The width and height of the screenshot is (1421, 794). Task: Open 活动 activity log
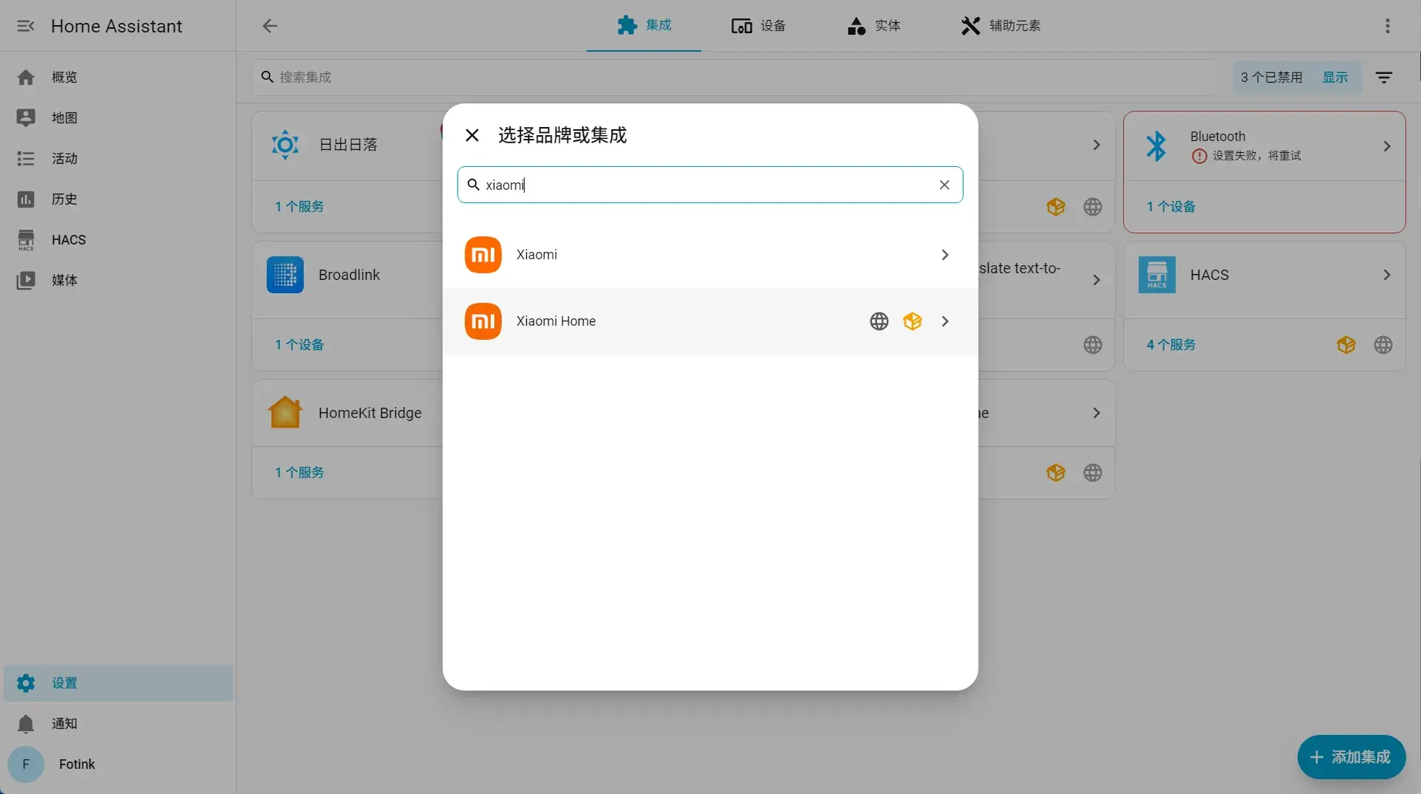pyautogui.click(x=118, y=158)
